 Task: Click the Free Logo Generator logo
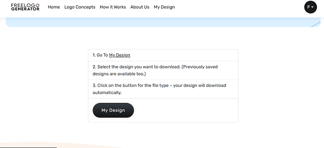pos(25,7)
